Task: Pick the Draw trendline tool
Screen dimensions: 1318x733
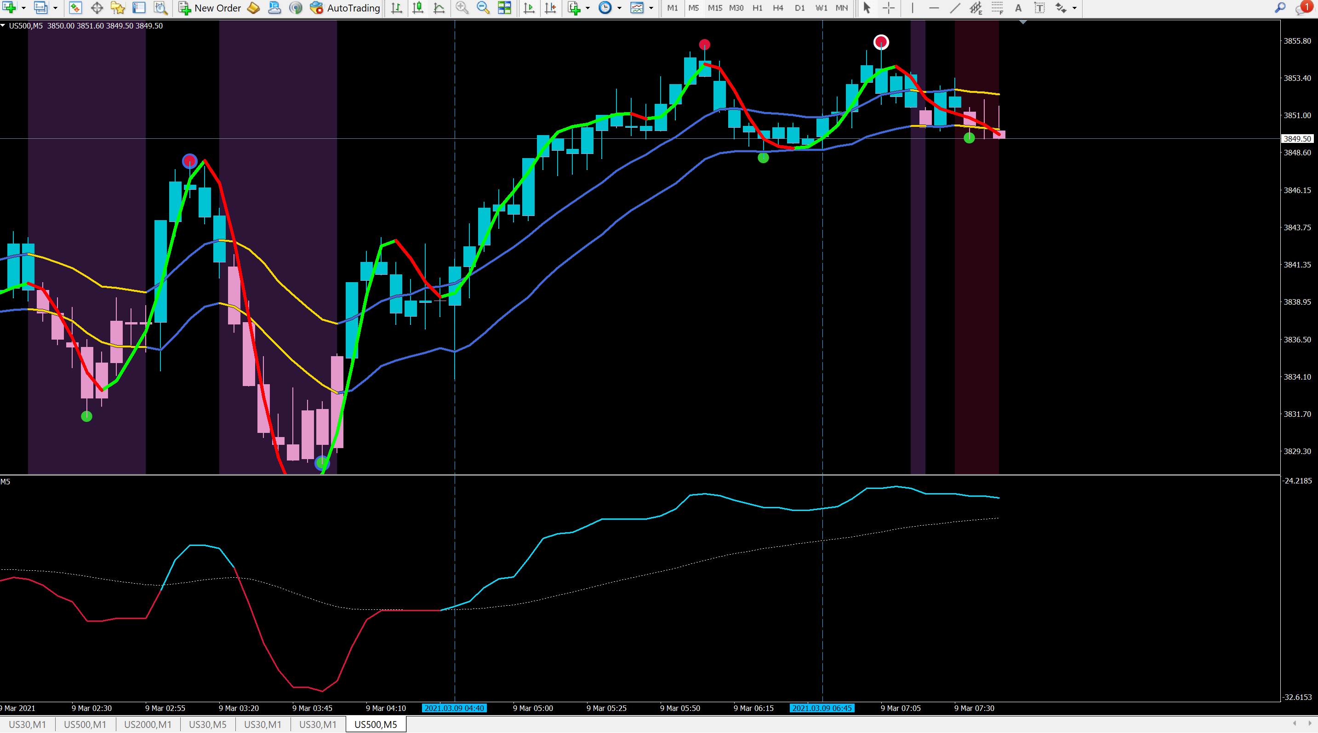Action: tap(955, 8)
